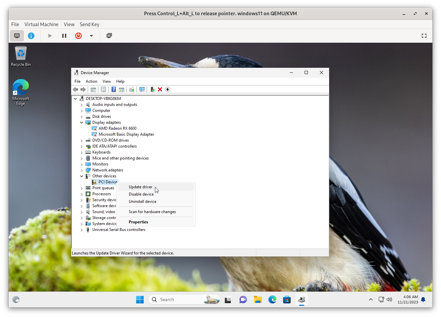The width and height of the screenshot is (441, 317).
Task: Expand the Disk drives category
Action: point(82,116)
